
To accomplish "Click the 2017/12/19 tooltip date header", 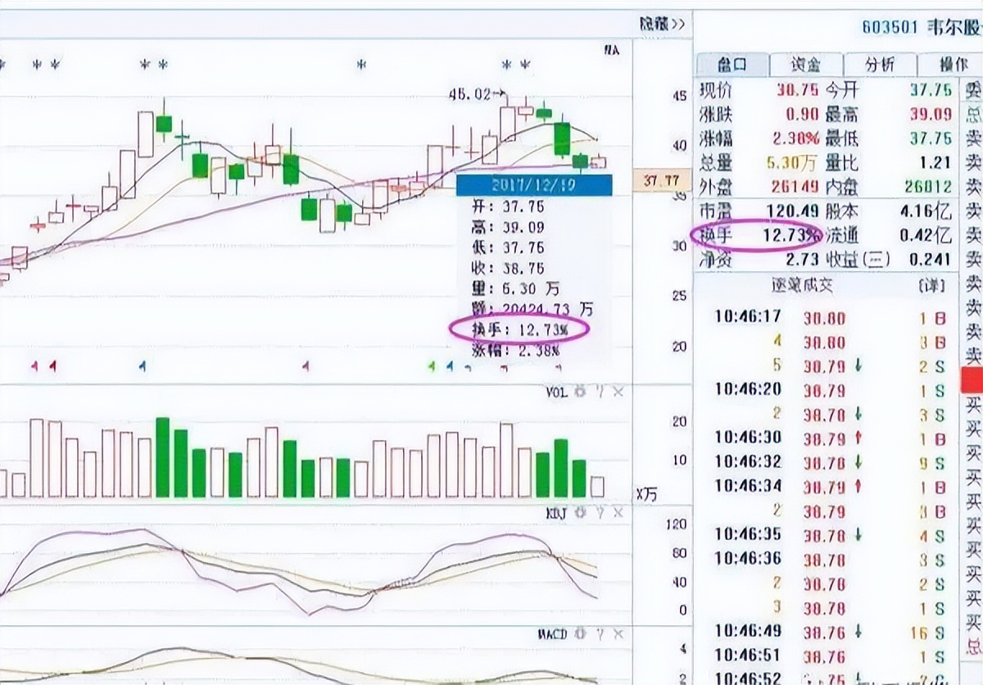I will pyautogui.click(x=533, y=185).
